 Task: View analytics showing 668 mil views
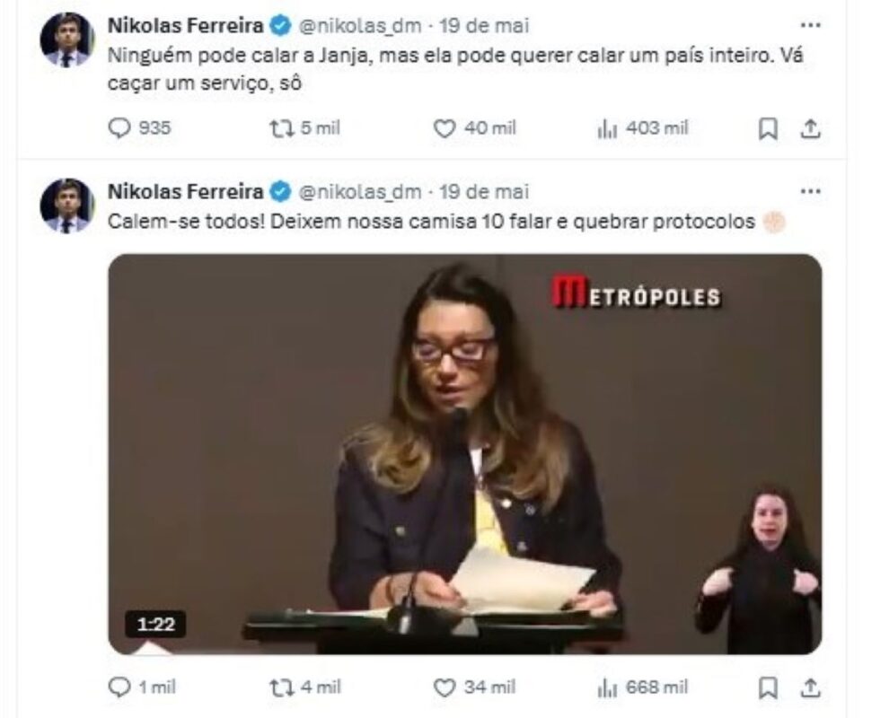pyautogui.click(x=642, y=688)
